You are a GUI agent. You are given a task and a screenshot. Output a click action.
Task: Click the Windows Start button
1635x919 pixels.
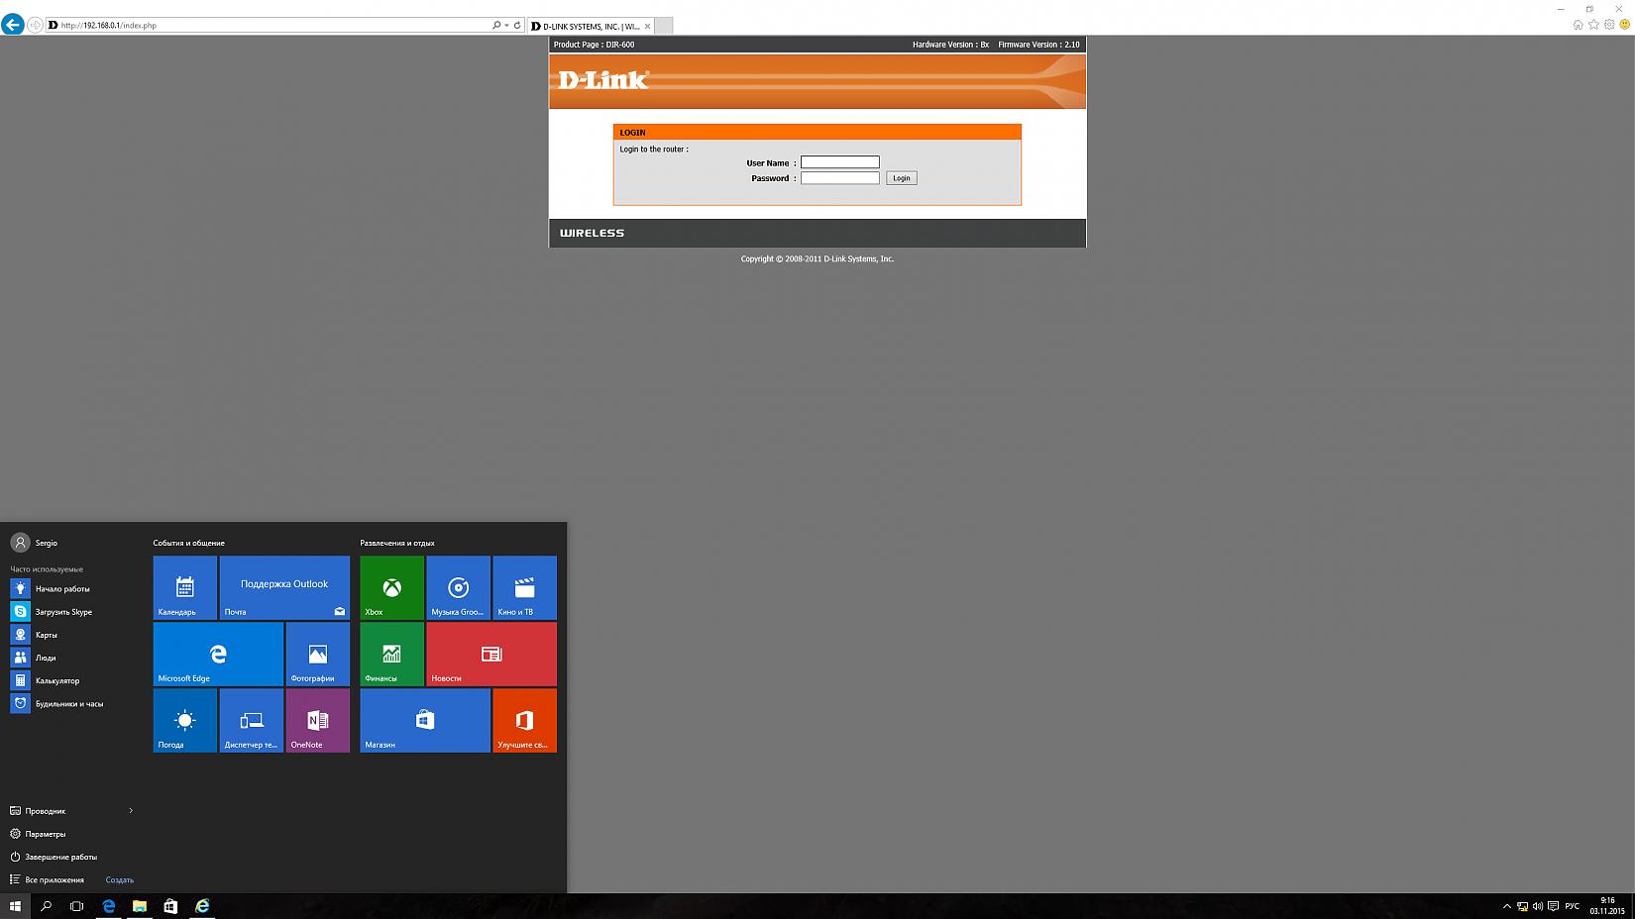15,906
